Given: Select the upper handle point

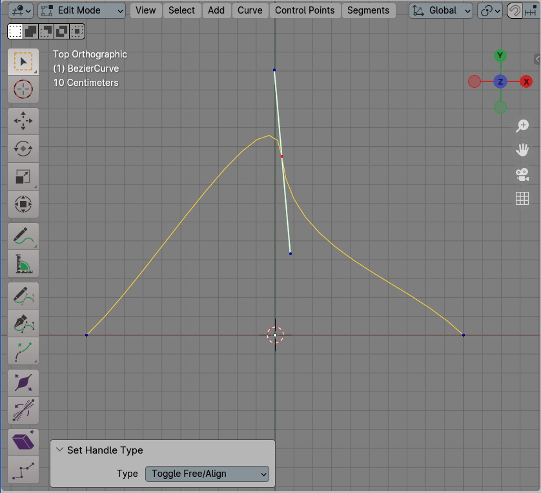Looking at the screenshot, I should pos(274,70).
